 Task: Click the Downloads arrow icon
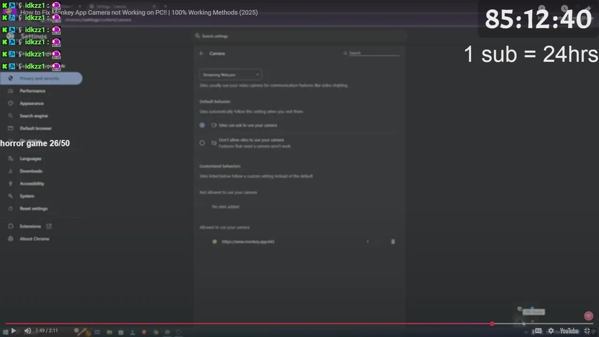tap(11, 171)
